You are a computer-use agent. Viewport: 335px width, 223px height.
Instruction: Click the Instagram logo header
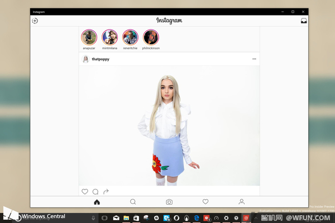[x=169, y=21]
